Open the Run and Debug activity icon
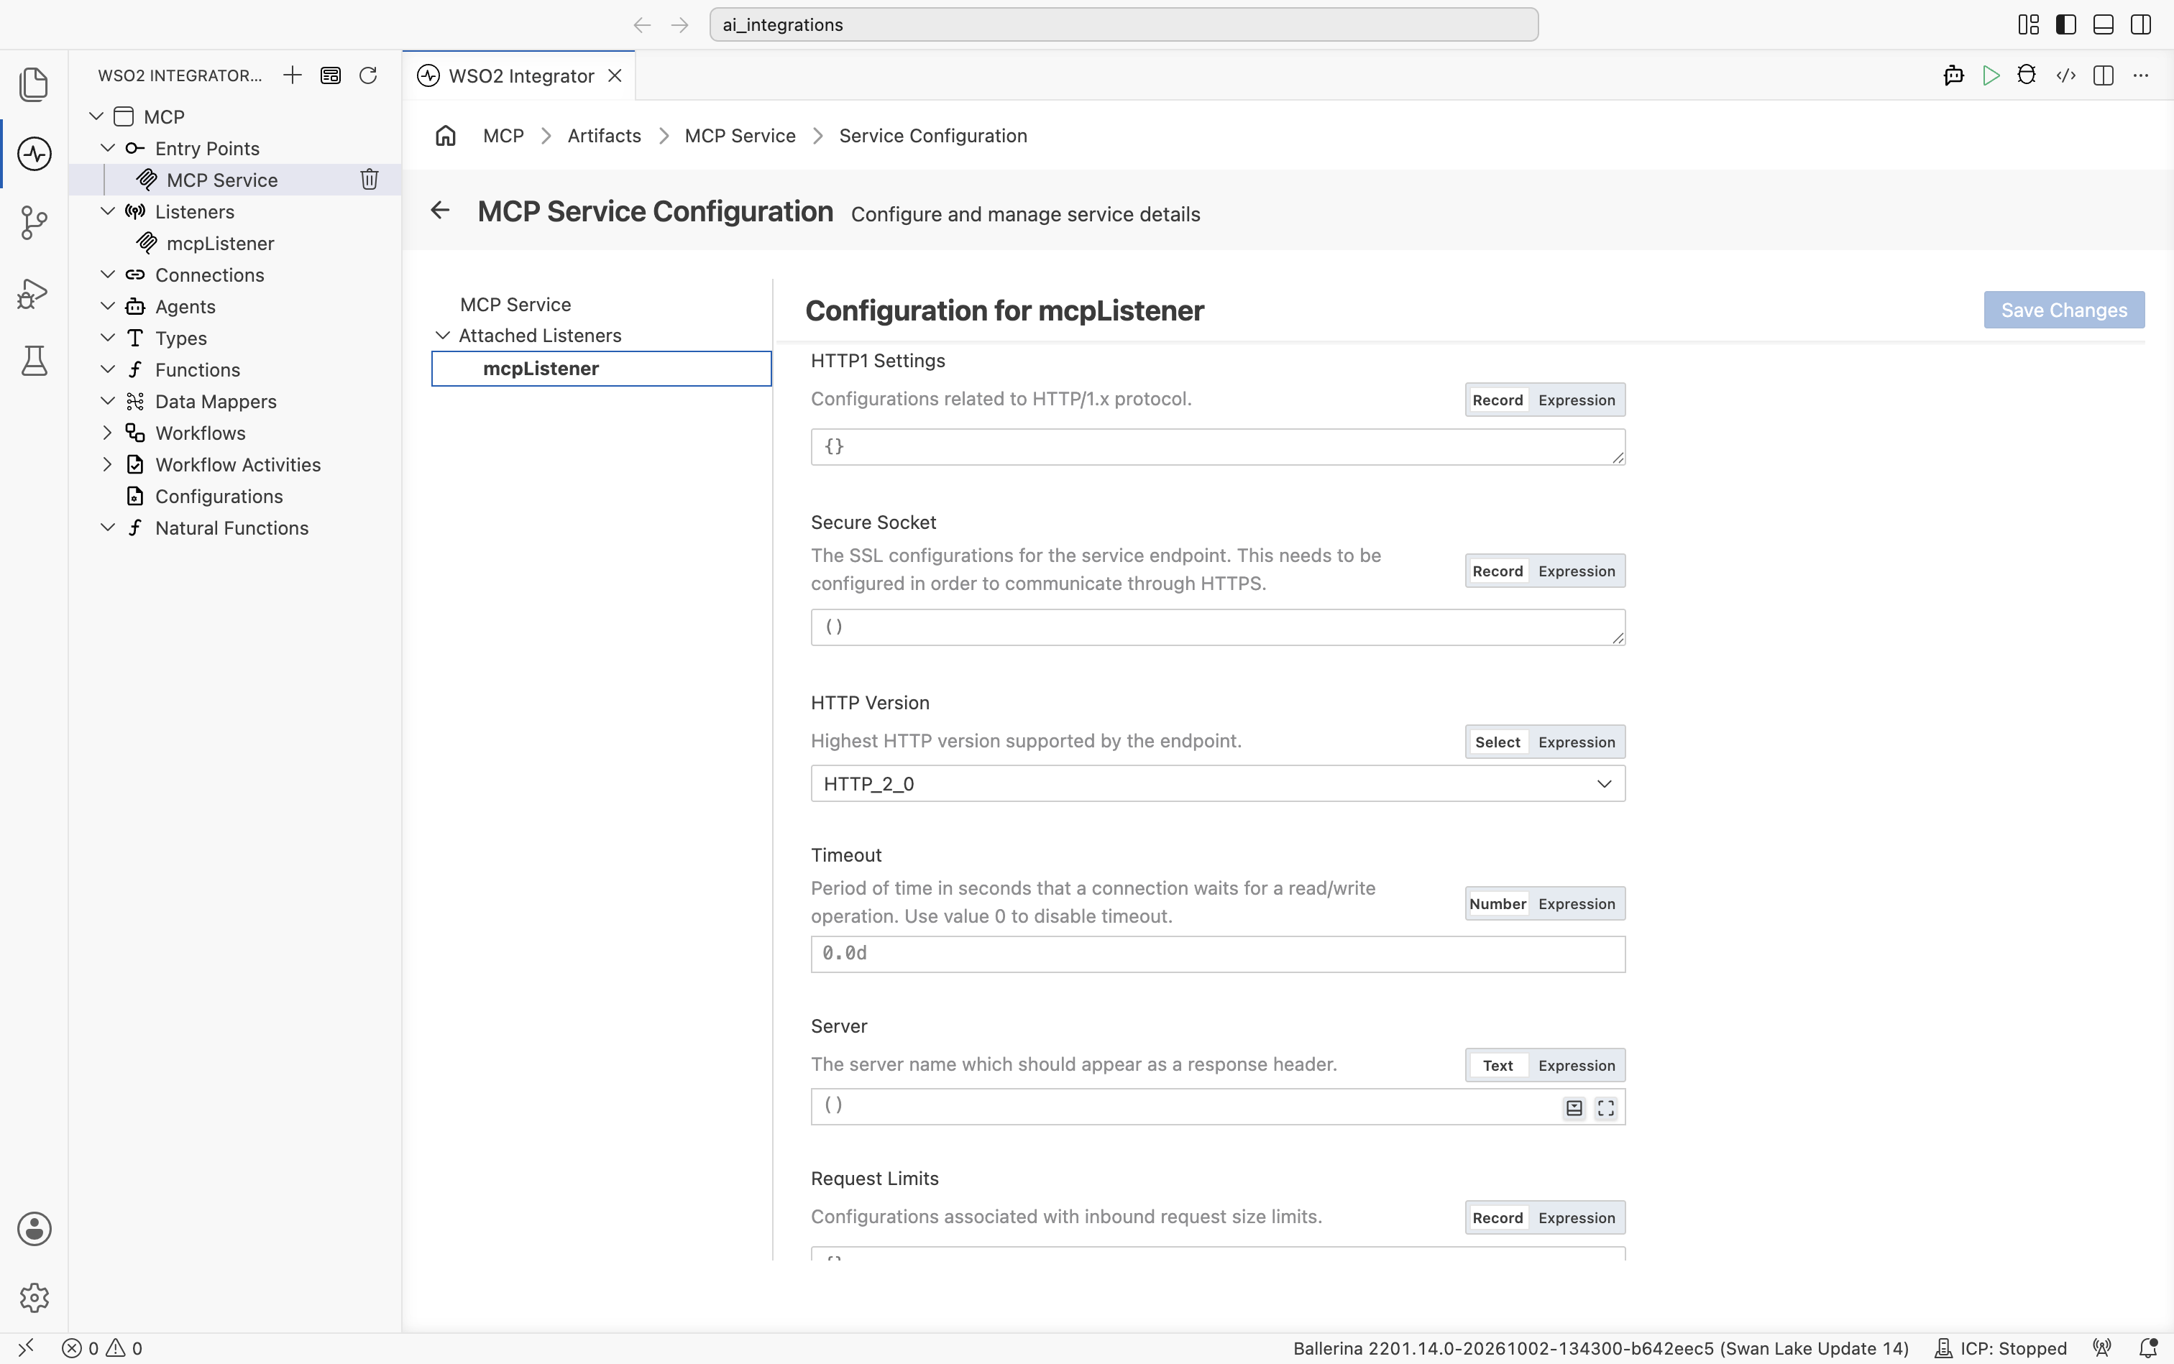The height and width of the screenshot is (1364, 2174). coord(33,292)
